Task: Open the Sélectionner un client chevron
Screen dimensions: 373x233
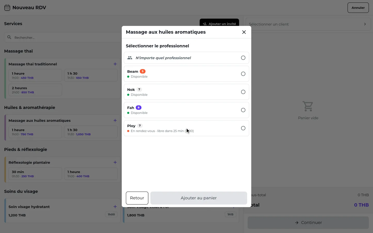Action: pos(365,24)
